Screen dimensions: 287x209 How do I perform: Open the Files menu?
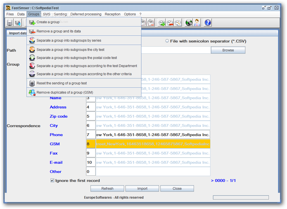tap(10, 14)
